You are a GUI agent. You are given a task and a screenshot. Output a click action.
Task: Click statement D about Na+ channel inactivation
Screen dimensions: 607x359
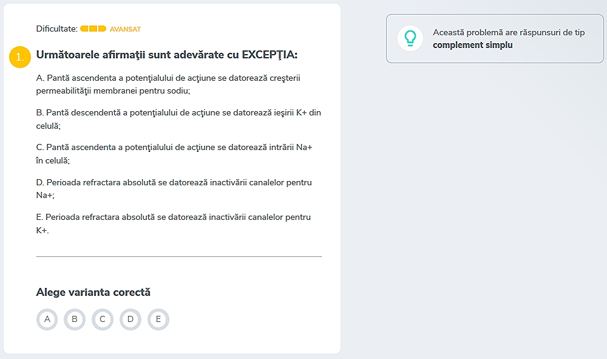(174, 188)
